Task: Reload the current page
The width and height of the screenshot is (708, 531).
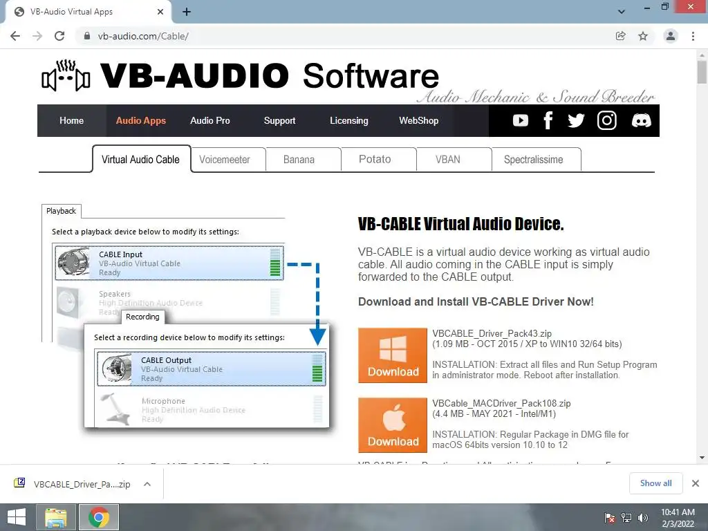Action: click(x=59, y=36)
